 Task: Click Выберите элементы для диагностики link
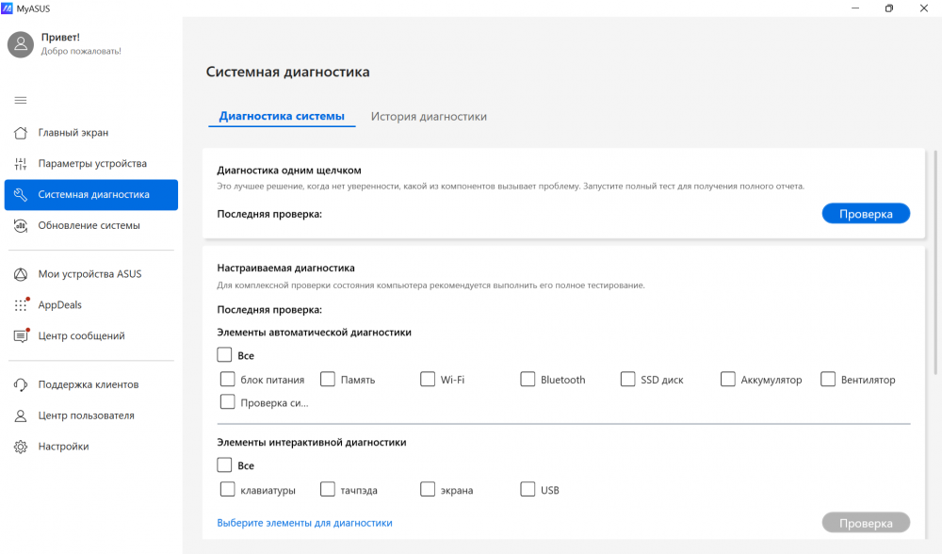click(x=304, y=523)
